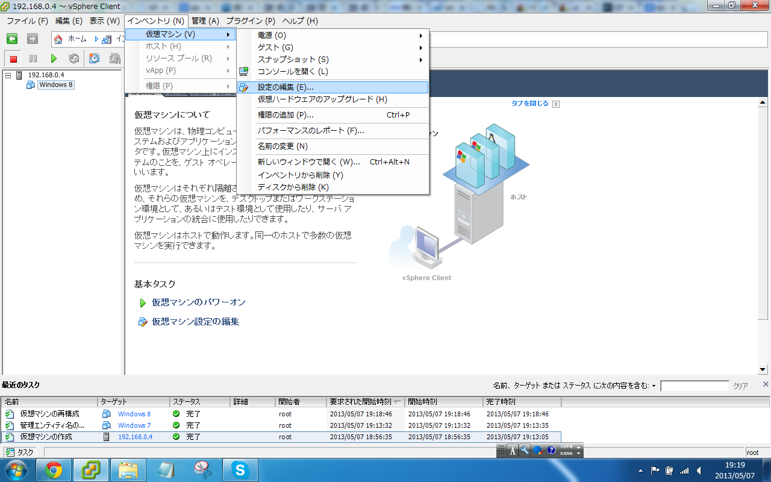Click the volume speaker tray icon
The height and width of the screenshot is (482, 771).
[x=699, y=471]
